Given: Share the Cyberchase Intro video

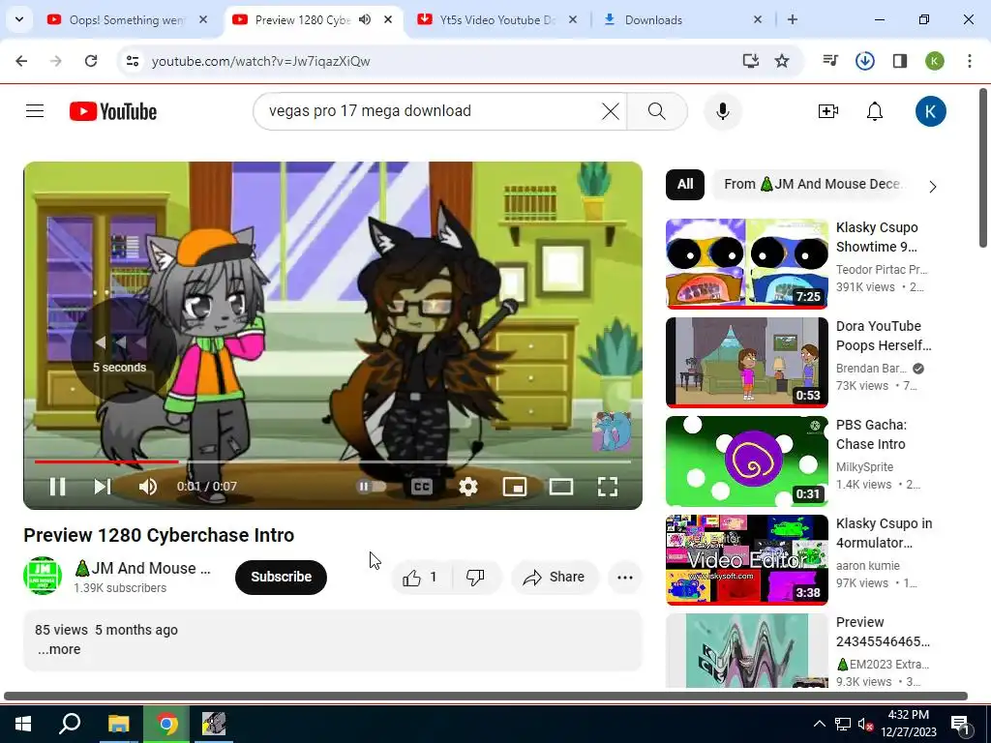Looking at the screenshot, I should tap(555, 577).
